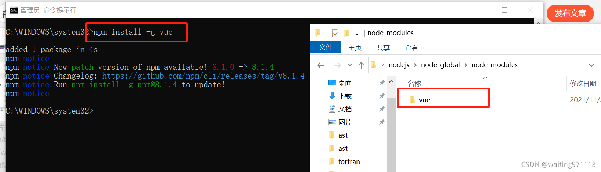Image resolution: width=601 pixels, height=172 pixels.
Task: Open the 主页 ribbon tab
Action: (355, 48)
